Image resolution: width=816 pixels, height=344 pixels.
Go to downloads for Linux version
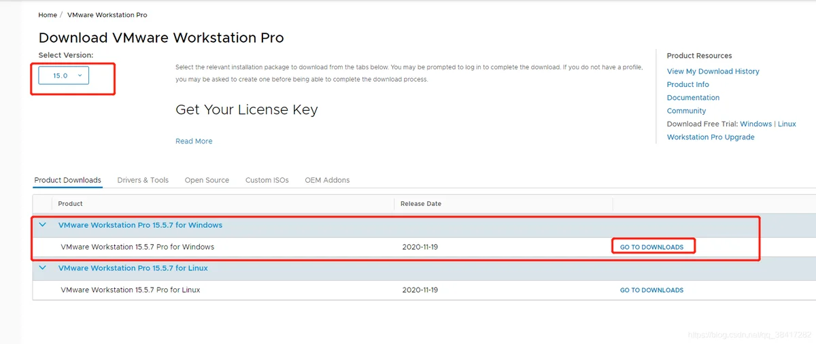pyautogui.click(x=651, y=290)
